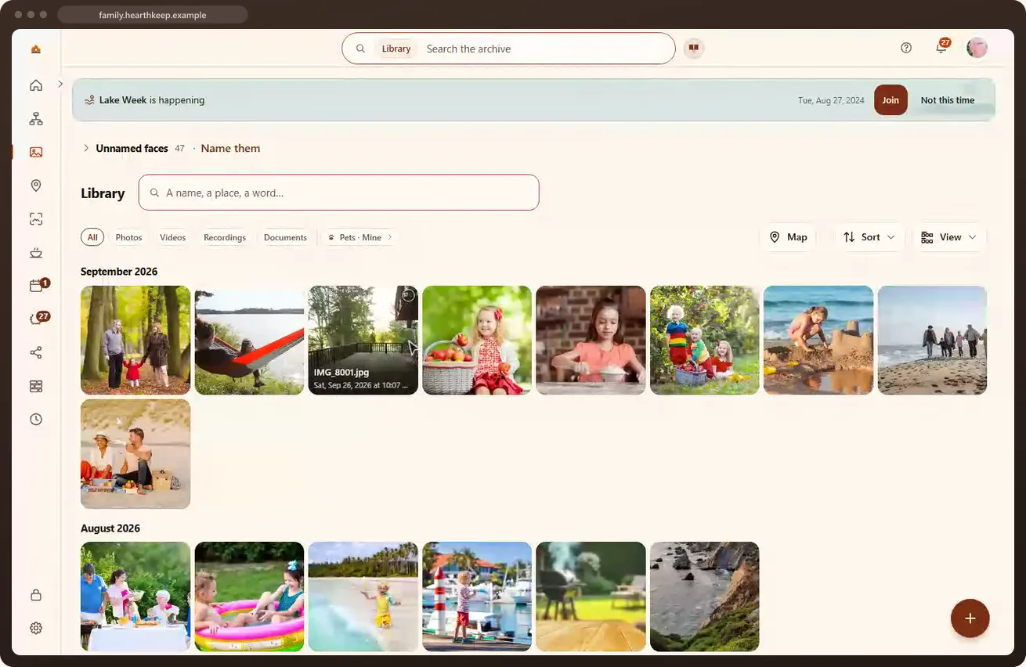Open the clock history icon in sidebar

tap(36, 419)
